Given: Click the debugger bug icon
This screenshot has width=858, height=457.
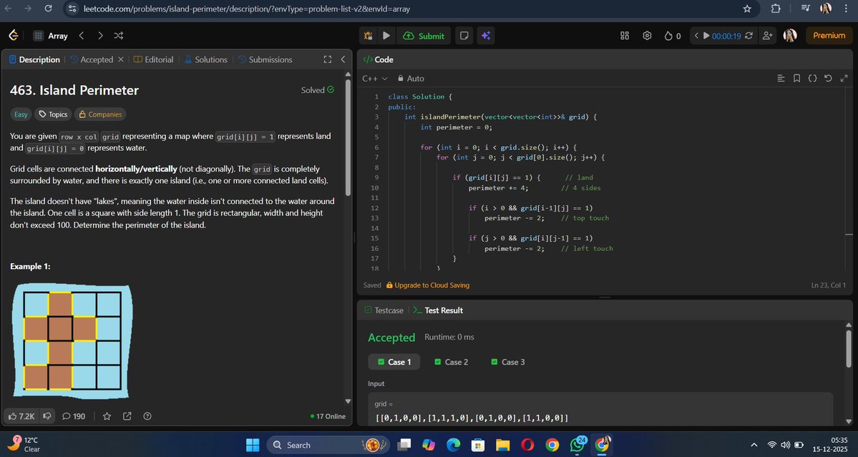Looking at the screenshot, I should [x=368, y=36].
